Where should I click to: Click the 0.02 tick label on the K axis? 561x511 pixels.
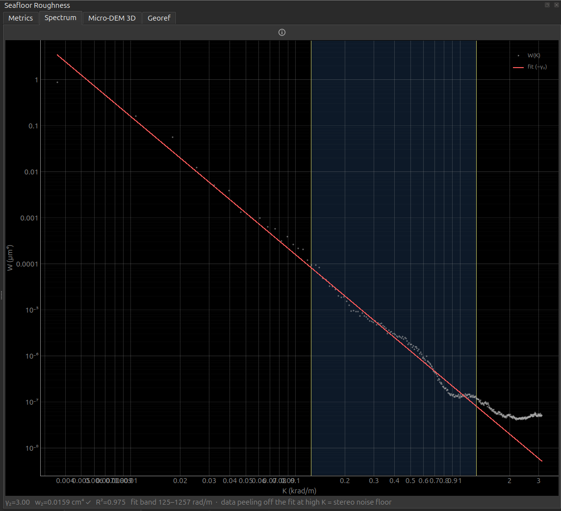click(x=180, y=481)
